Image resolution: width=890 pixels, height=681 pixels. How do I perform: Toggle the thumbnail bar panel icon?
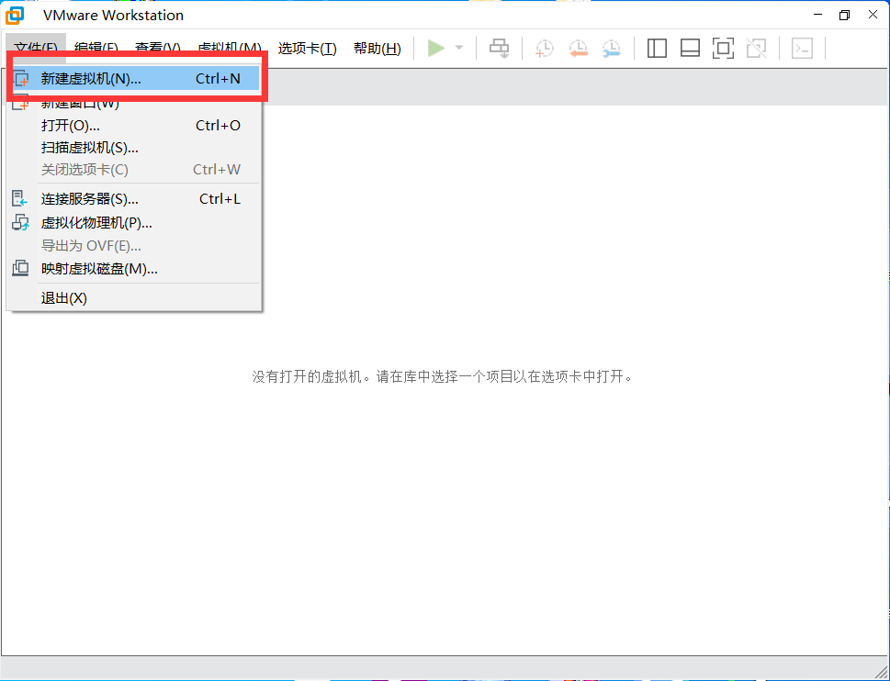(x=690, y=49)
